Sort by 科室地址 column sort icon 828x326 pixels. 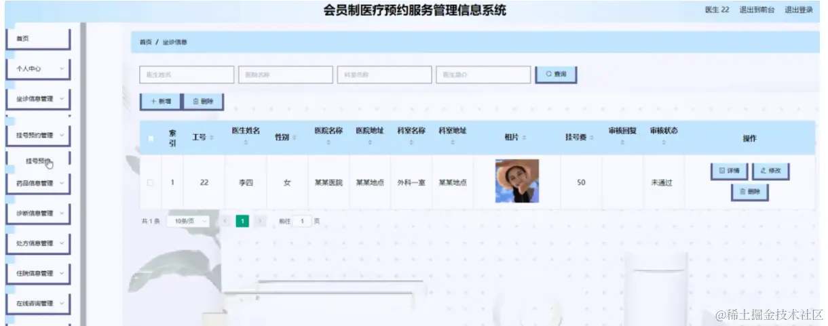[x=453, y=142]
